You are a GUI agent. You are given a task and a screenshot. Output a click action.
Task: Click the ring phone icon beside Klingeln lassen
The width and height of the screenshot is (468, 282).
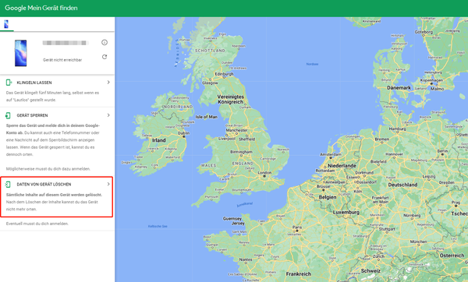pos(9,83)
